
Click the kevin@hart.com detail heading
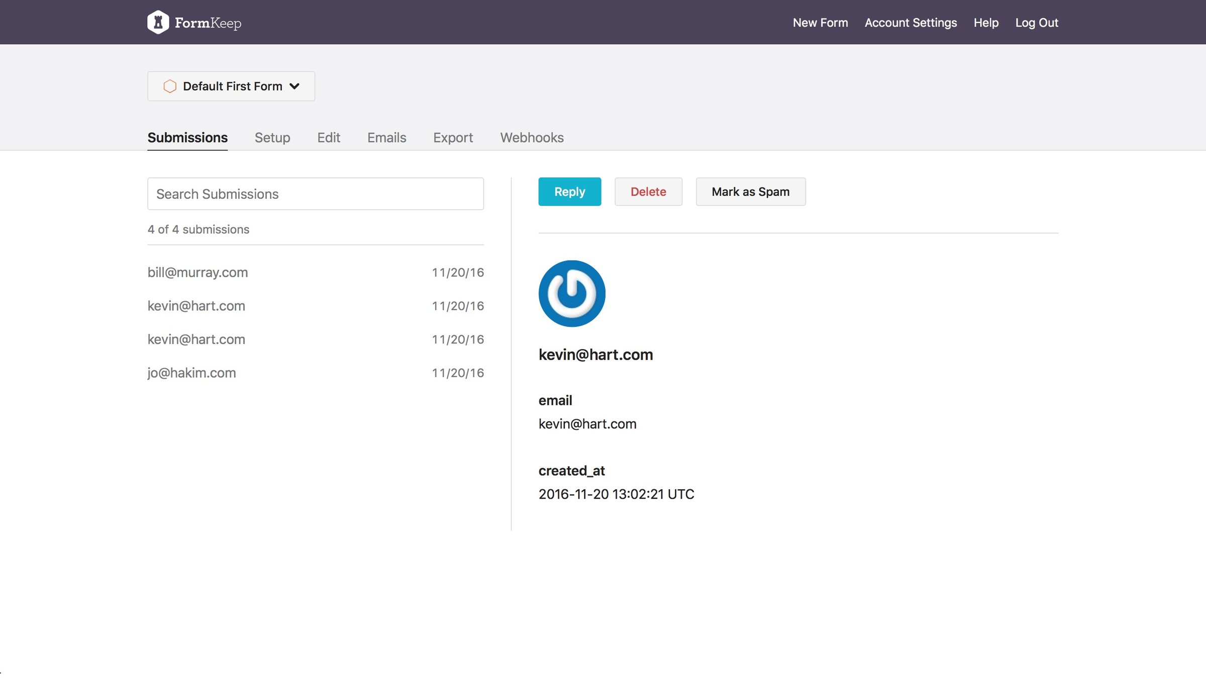tap(595, 355)
